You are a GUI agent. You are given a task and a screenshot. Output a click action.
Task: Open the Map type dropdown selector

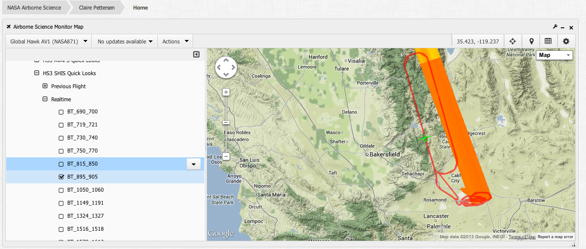point(555,55)
